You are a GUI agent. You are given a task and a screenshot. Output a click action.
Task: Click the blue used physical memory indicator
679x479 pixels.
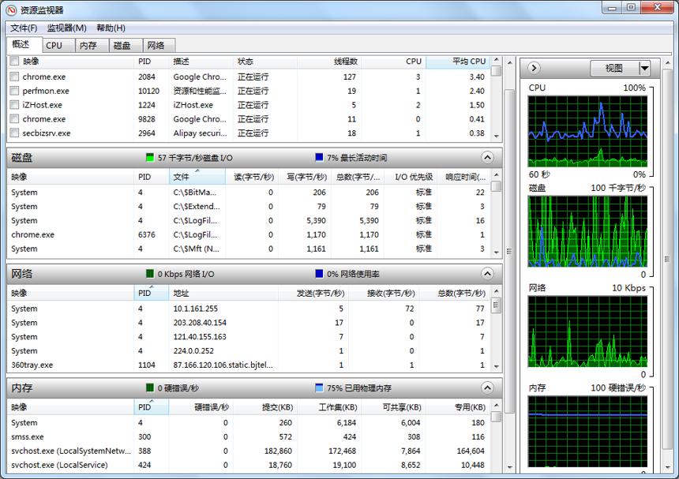tap(319, 387)
